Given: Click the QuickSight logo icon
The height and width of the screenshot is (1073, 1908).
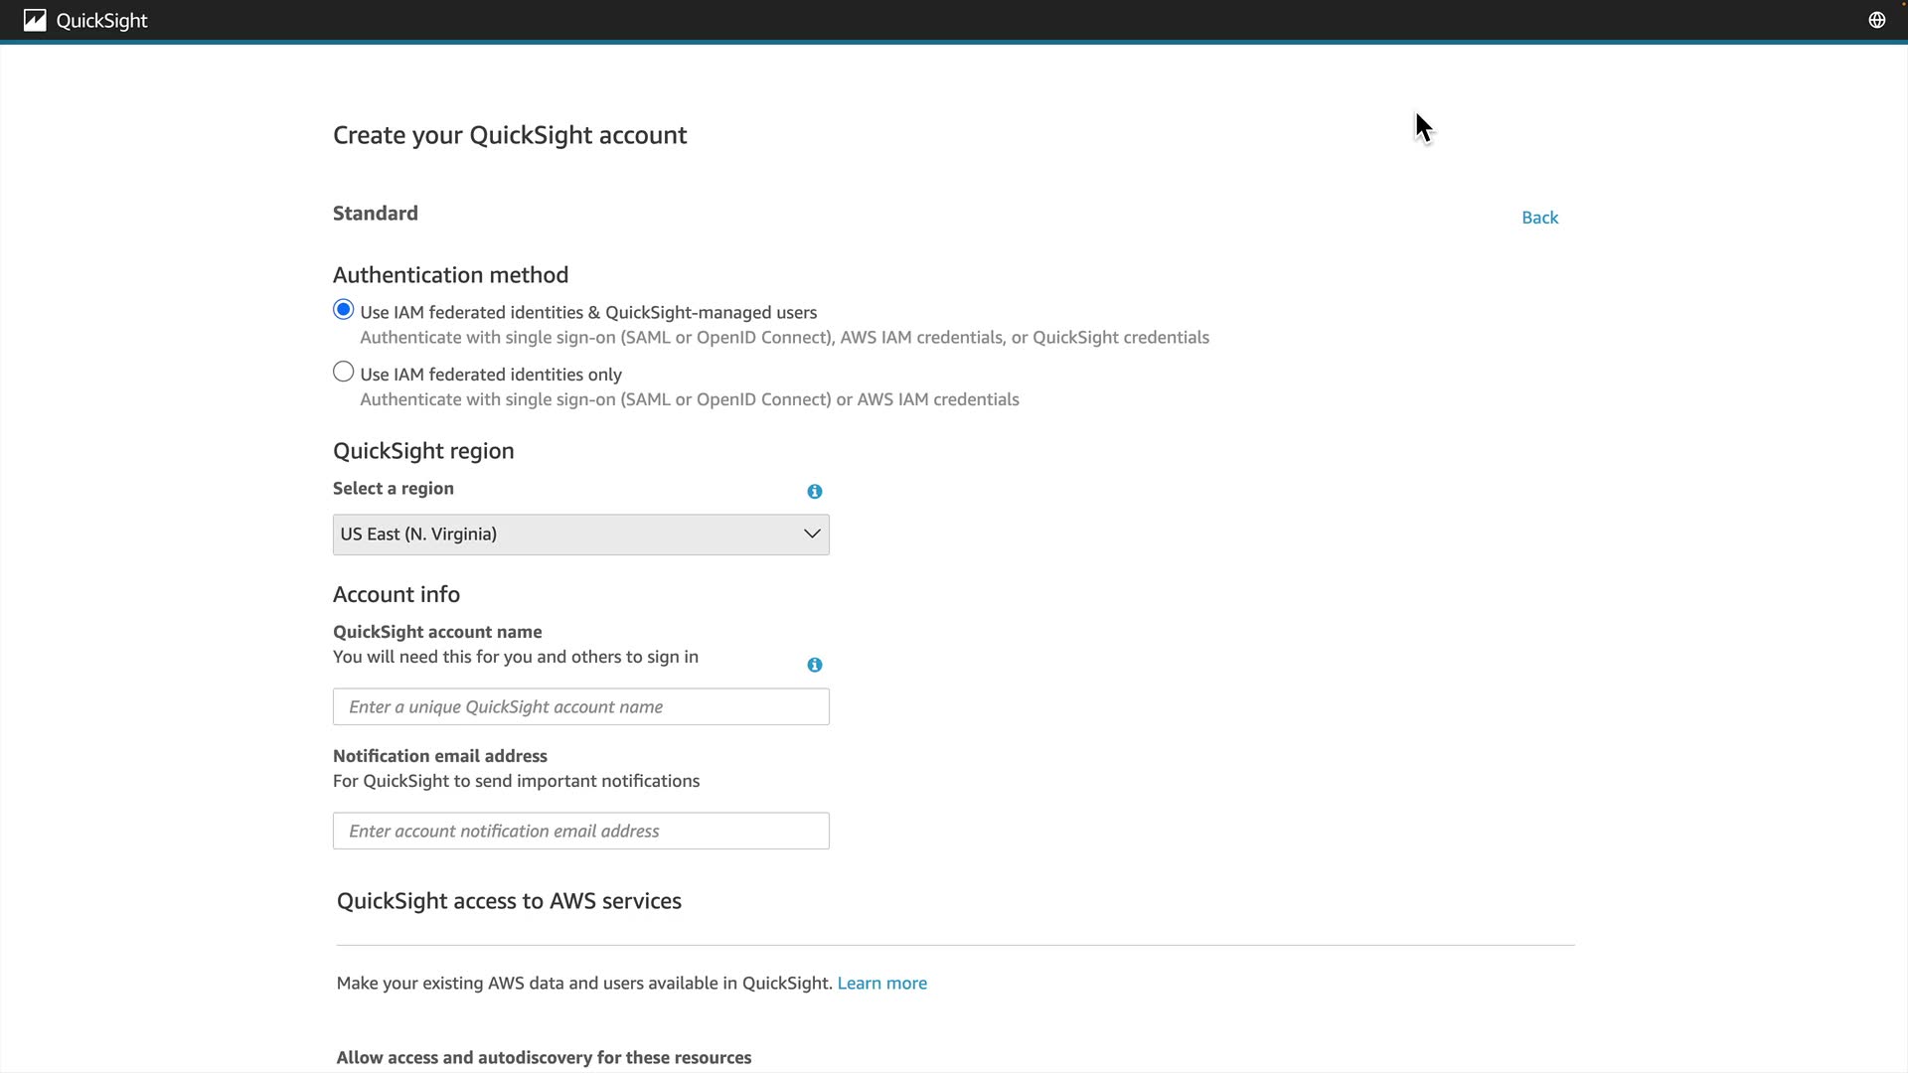Looking at the screenshot, I should [35, 21].
